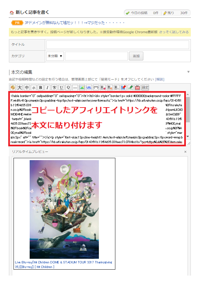Click the text area resize handle
Image resolution: width=204 pixels, height=291 pixels.
pos(189,143)
